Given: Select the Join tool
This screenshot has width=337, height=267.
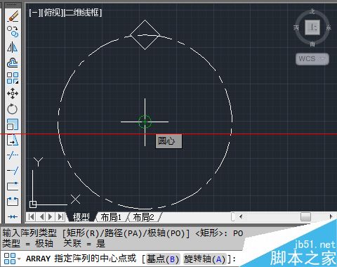Looking at the screenshot, I should (x=13, y=217).
